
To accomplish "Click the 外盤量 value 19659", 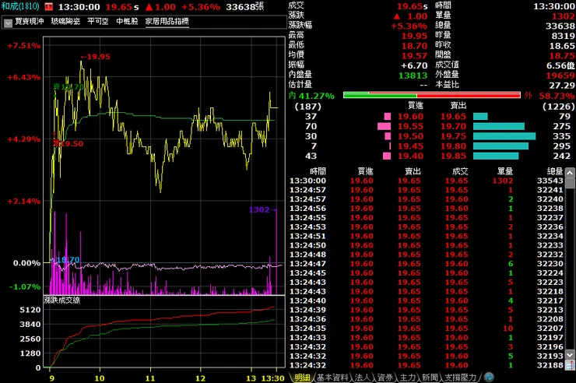I will 560,76.
